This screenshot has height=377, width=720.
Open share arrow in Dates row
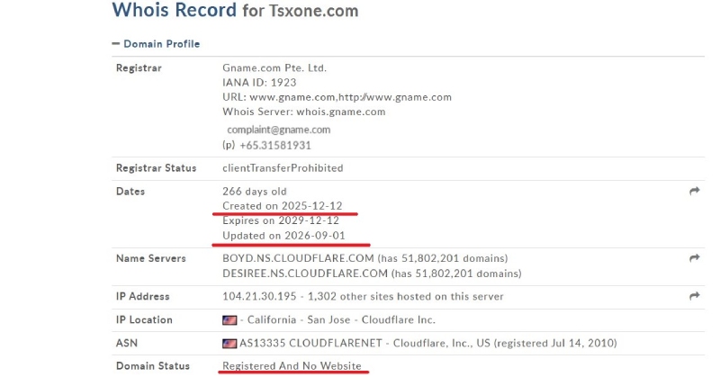click(694, 191)
